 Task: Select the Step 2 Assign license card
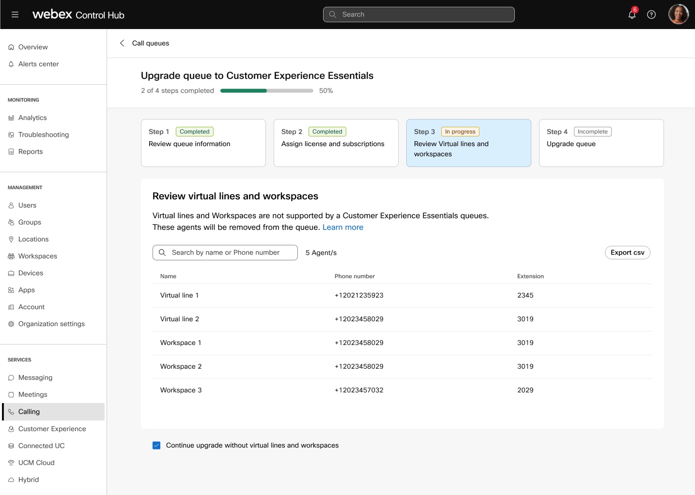(336, 143)
